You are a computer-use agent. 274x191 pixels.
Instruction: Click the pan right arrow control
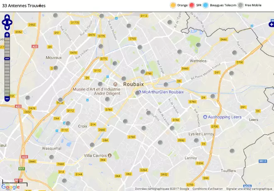coord(10,22)
